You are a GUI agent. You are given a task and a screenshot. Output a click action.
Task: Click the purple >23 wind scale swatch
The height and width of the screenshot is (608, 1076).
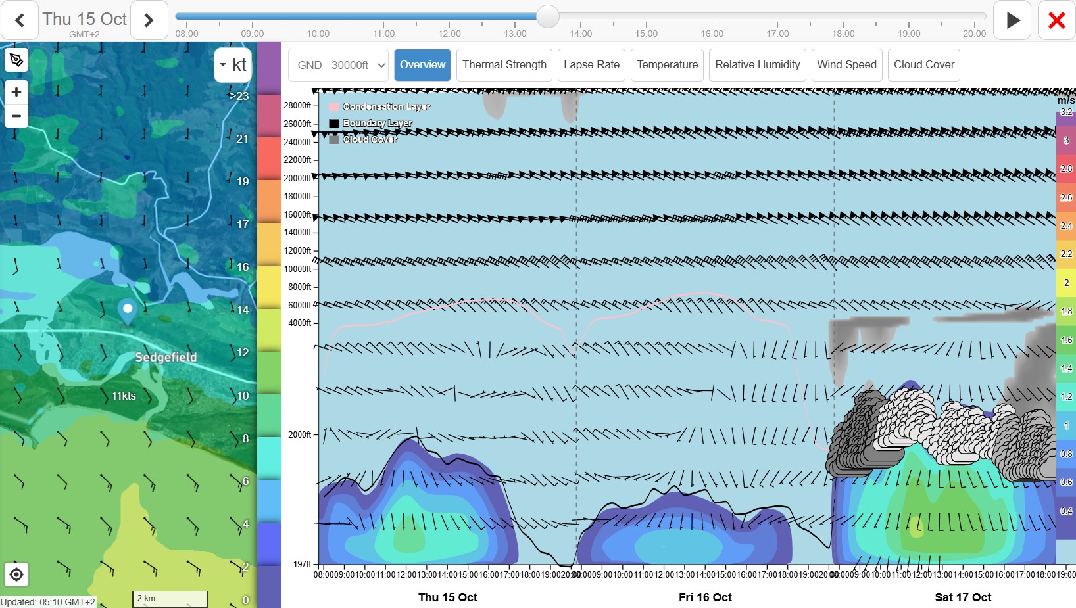(x=269, y=68)
